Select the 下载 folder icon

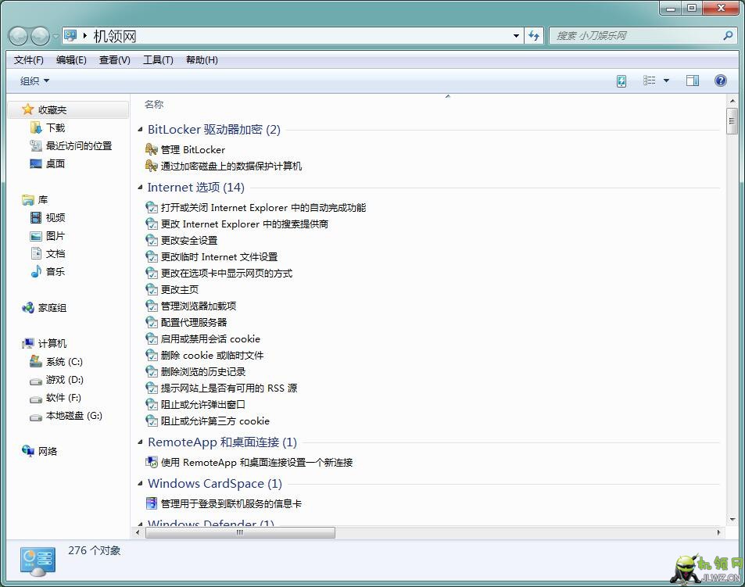tap(36, 127)
